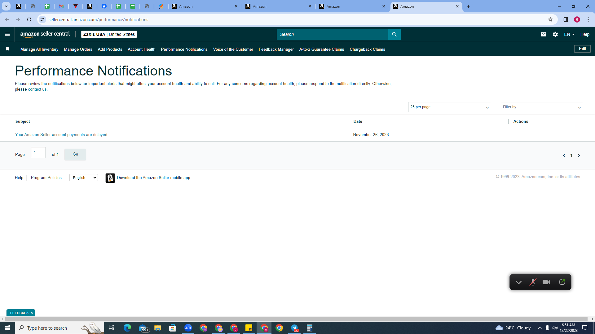The width and height of the screenshot is (595, 334).
Task: Open the Filter by dropdown
Action: tap(542, 107)
